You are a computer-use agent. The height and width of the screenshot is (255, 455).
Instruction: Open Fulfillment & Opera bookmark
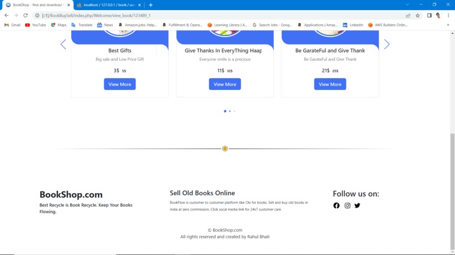182,25
